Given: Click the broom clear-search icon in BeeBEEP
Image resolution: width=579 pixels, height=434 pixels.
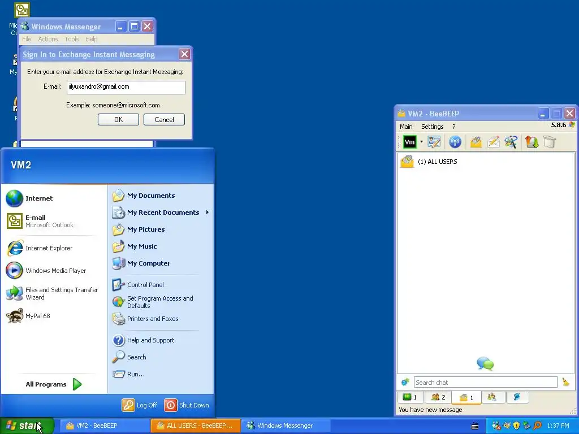Looking at the screenshot, I should pyautogui.click(x=565, y=383).
